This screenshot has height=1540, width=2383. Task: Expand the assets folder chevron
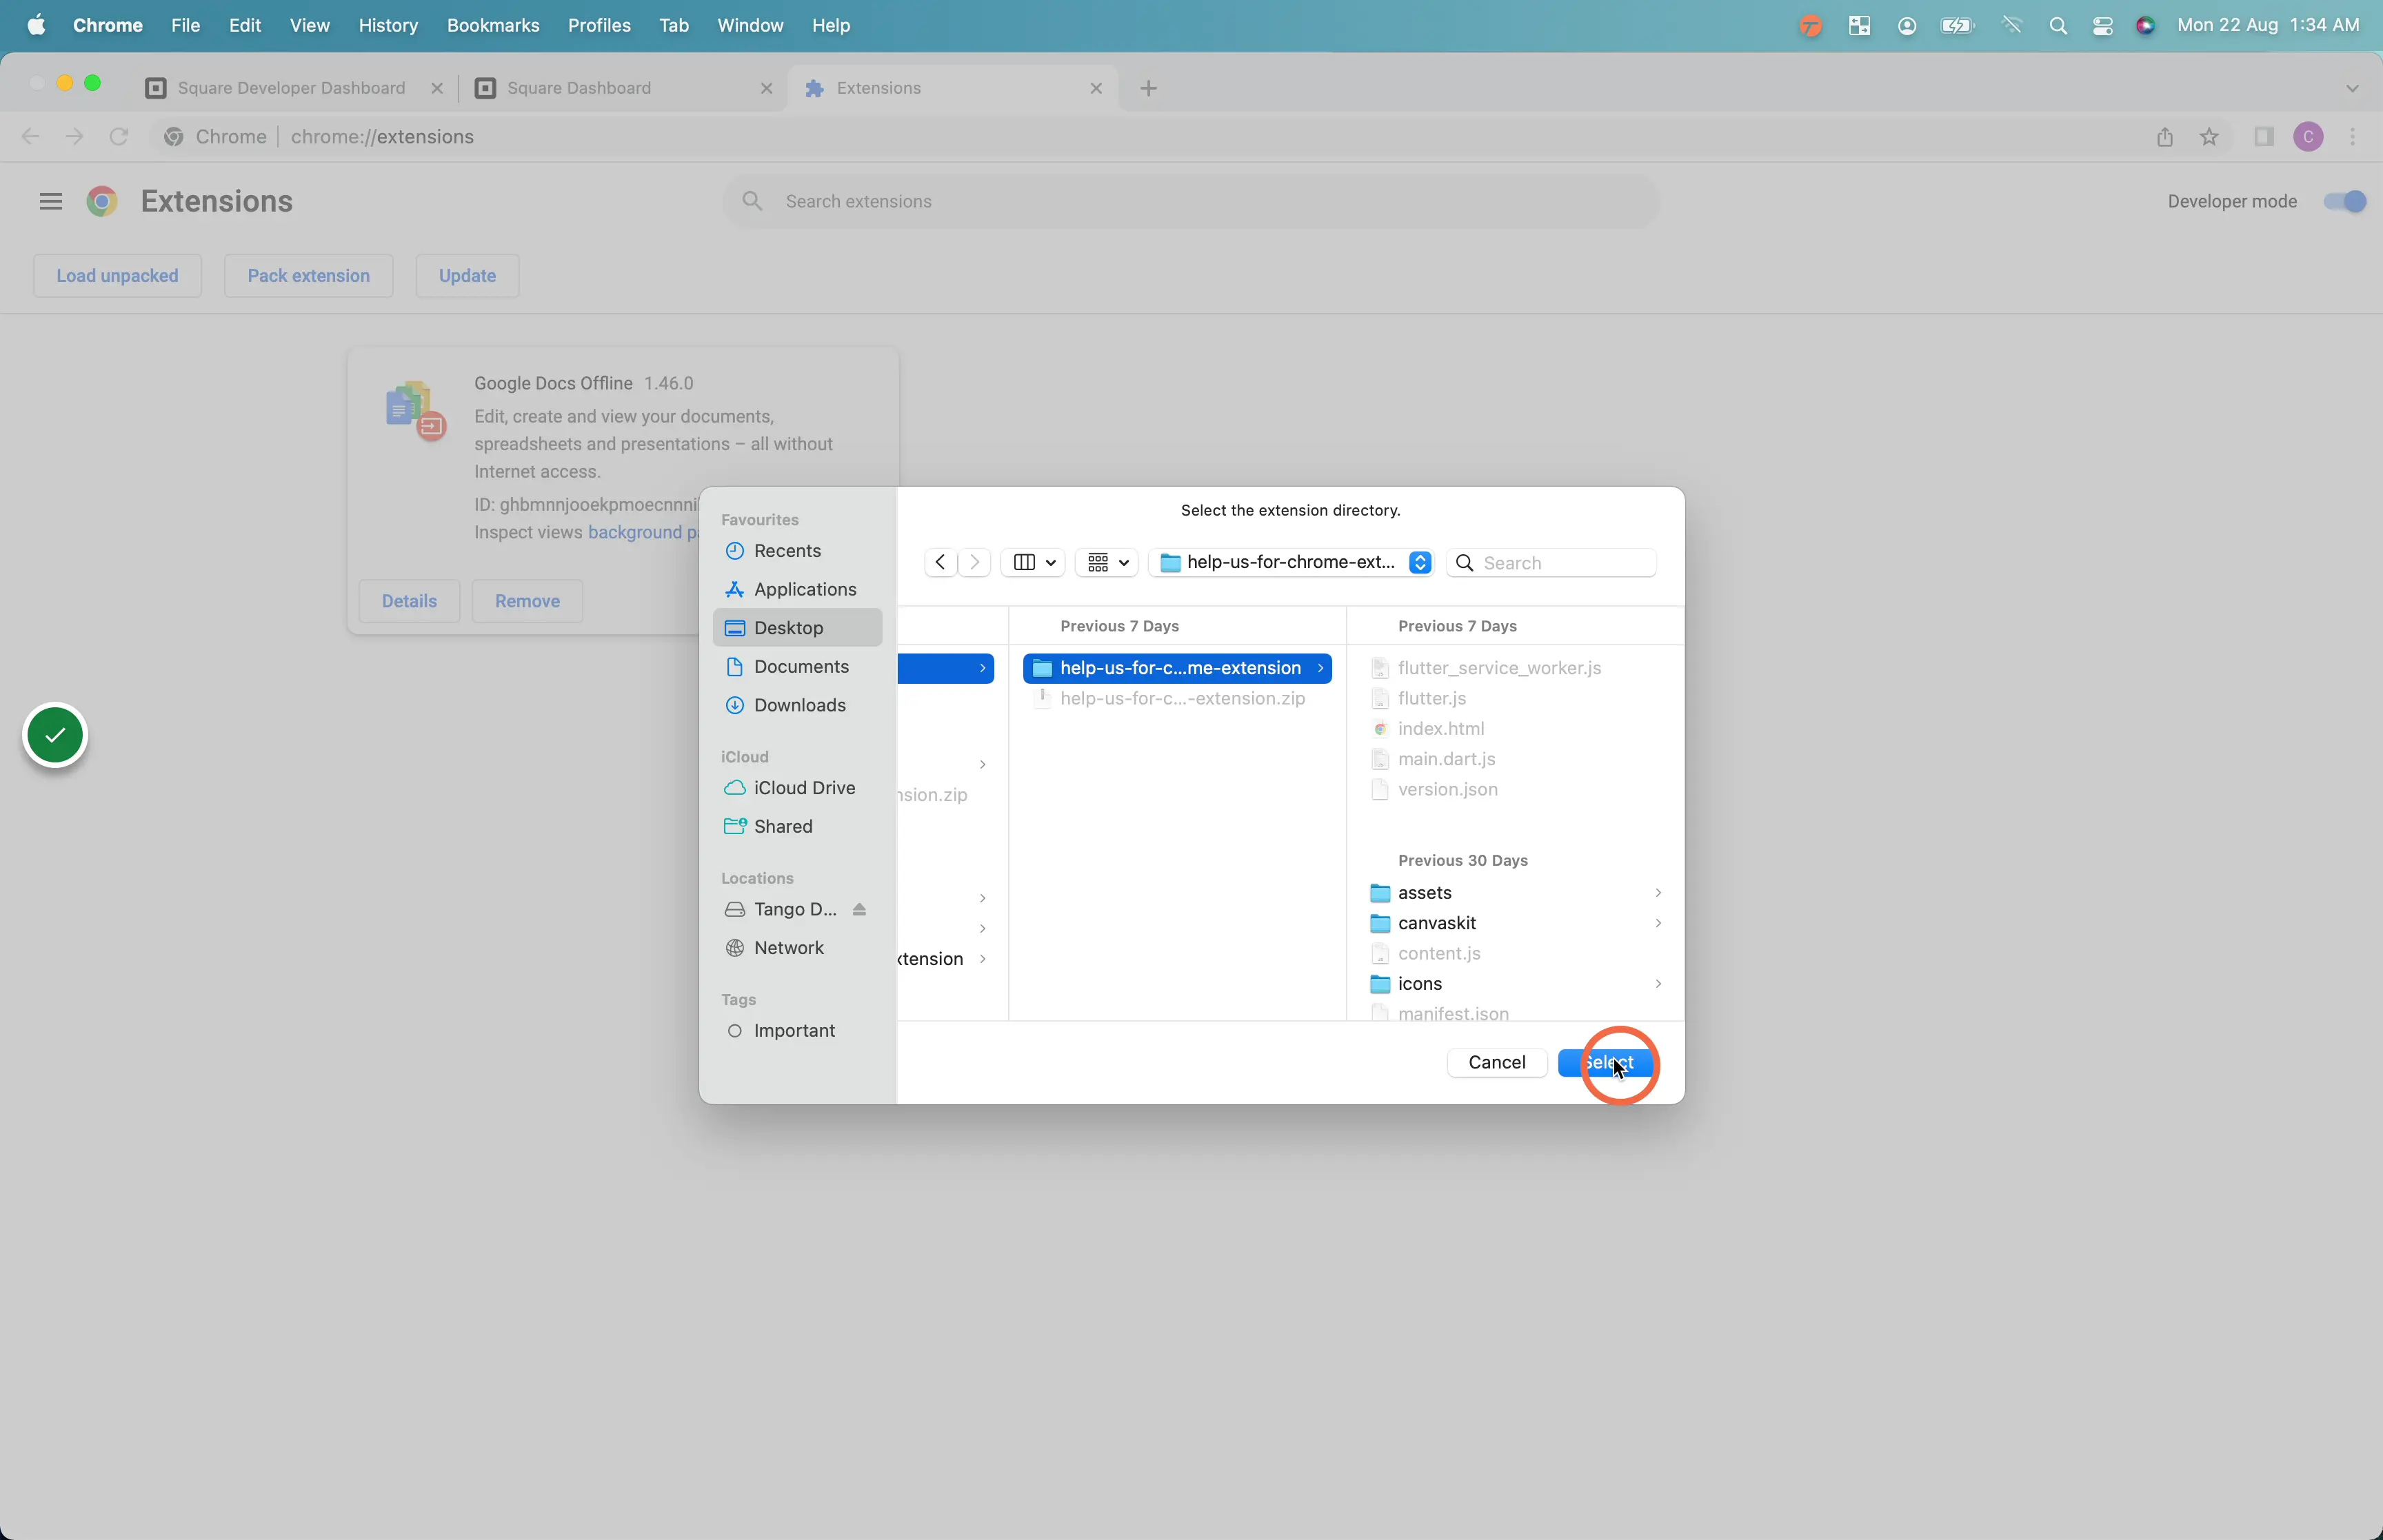tap(1658, 893)
